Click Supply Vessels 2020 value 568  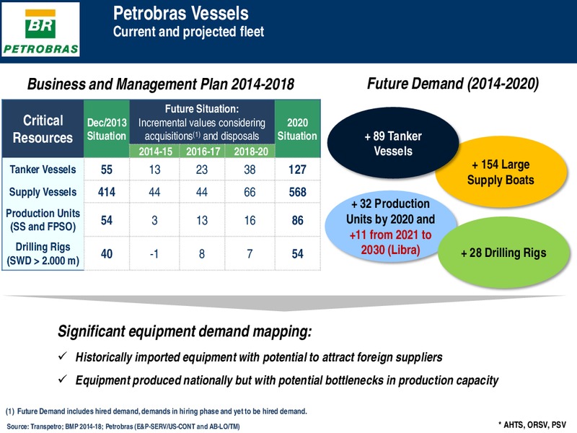tap(297, 192)
